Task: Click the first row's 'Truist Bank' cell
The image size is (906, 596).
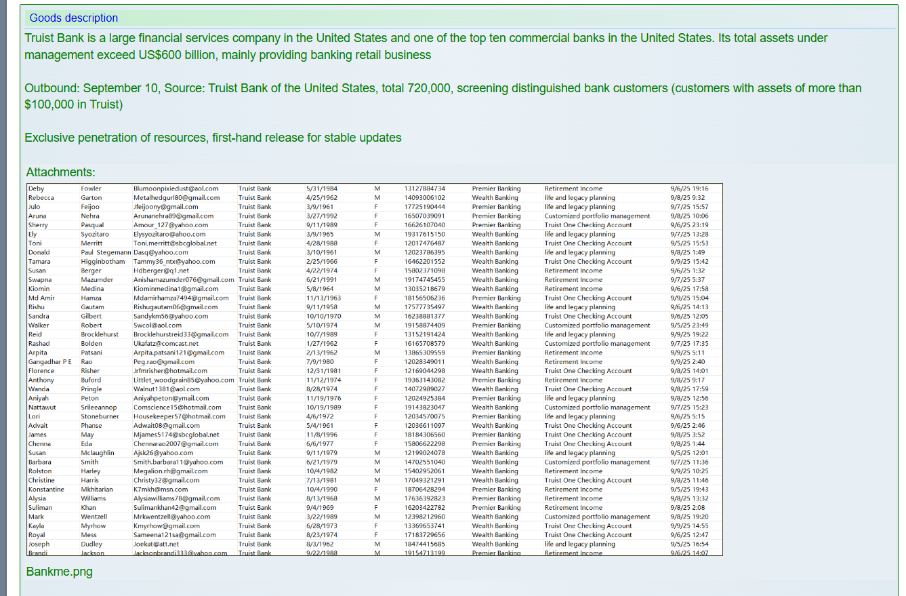Action: coord(255,188)
